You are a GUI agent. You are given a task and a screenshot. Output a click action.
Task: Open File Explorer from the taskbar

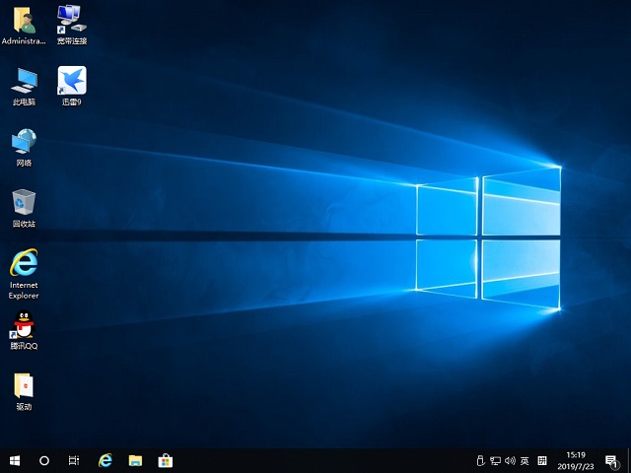pos(135,460)
